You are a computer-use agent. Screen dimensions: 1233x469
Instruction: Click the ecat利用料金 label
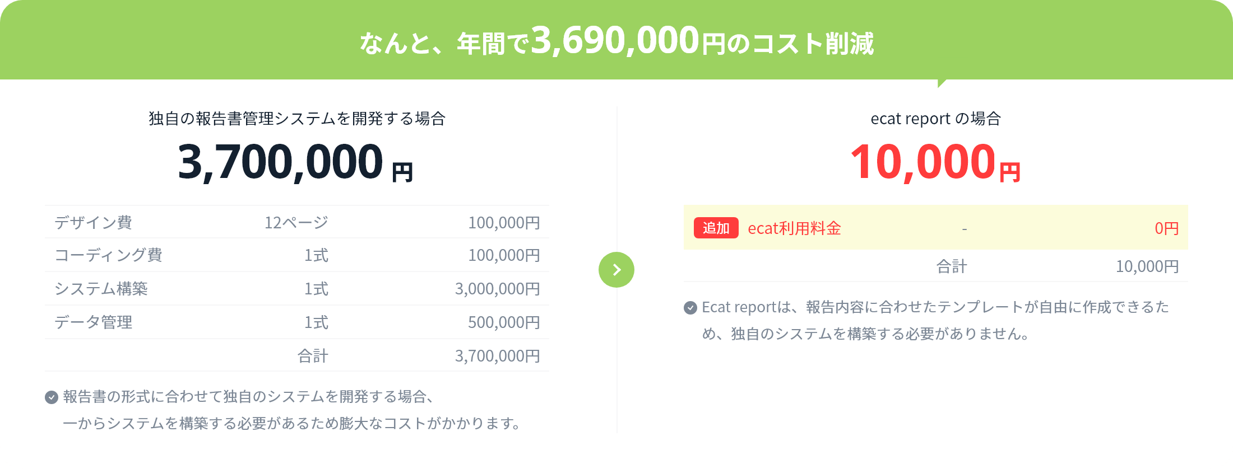click(794, 228)
